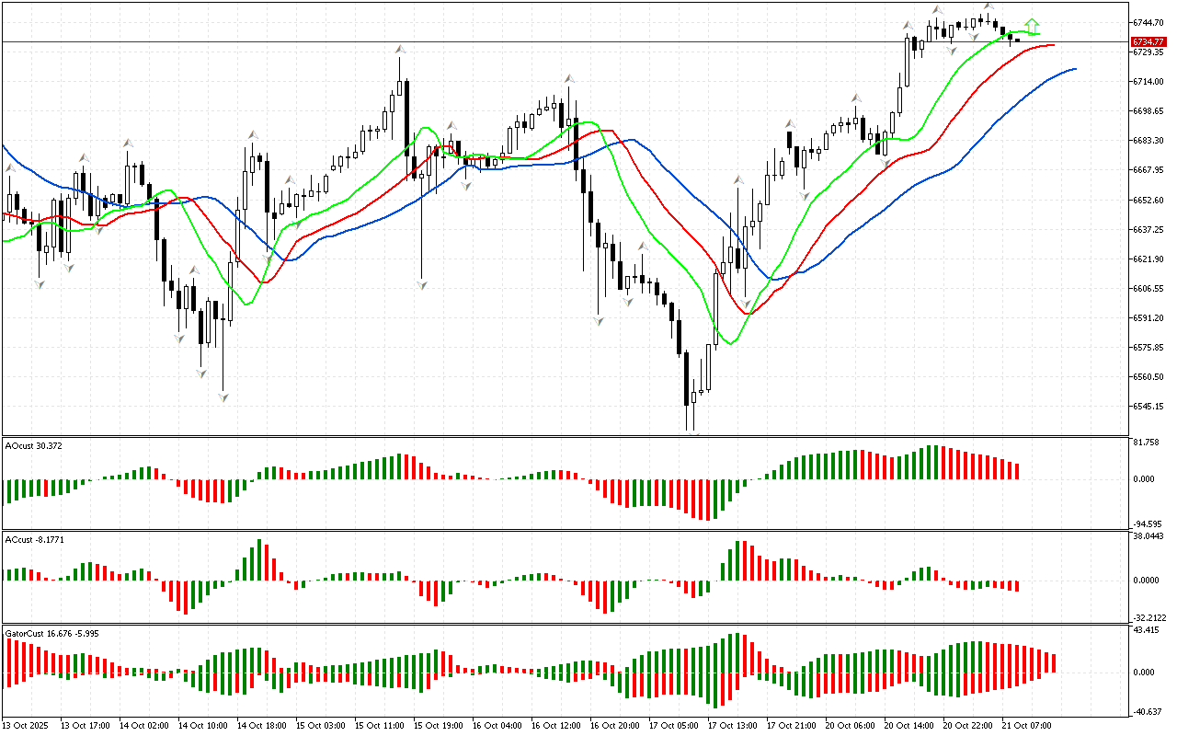Click the up fractal arrow above the 15 Oct 11:00 peak
Viewport: 1177px width, 736px height.
[x=400, y=50]
